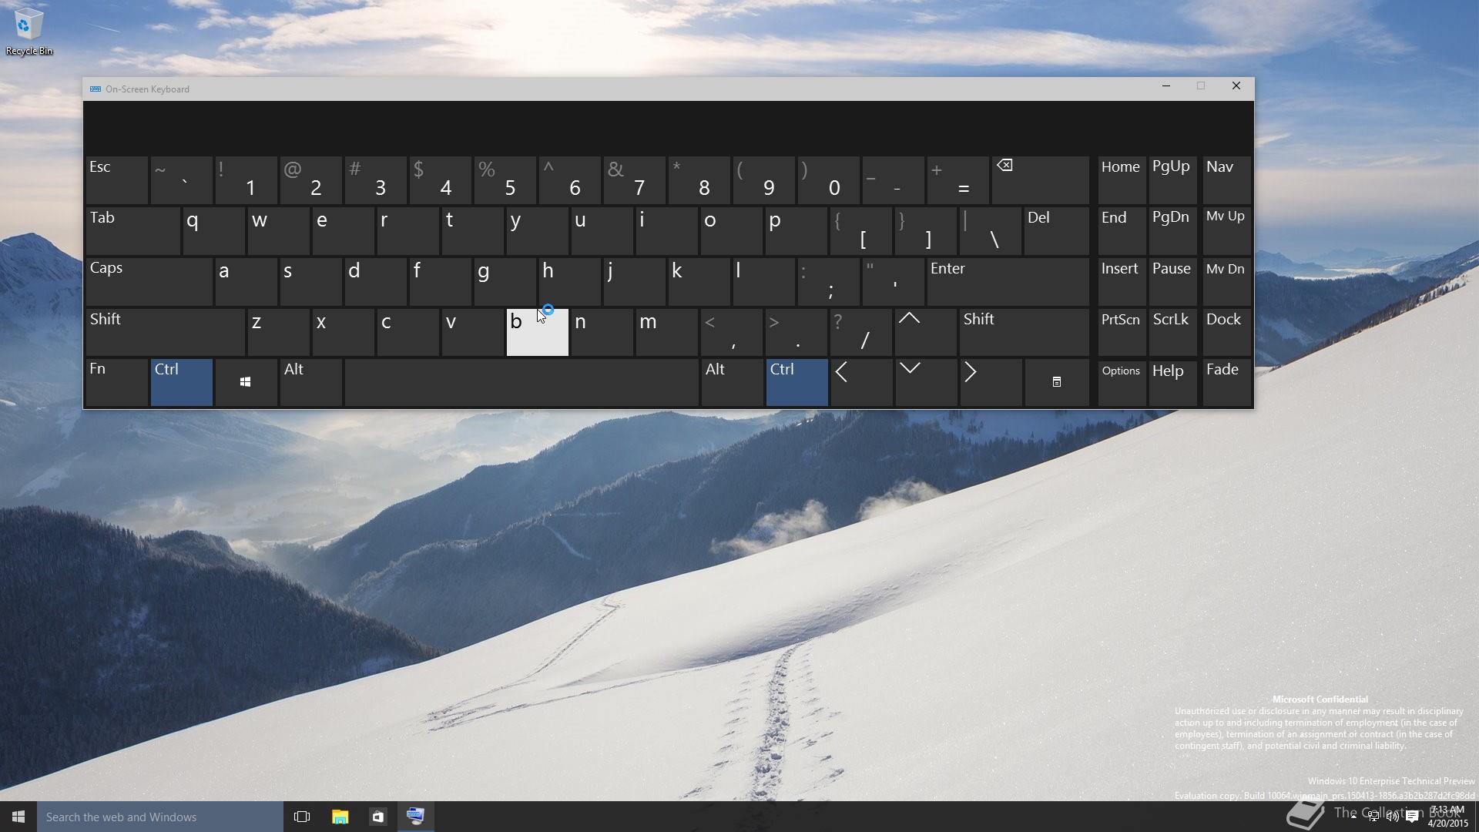Click the Esc key
Screen dimensions: 1479x832
click(x=116, y=180)
